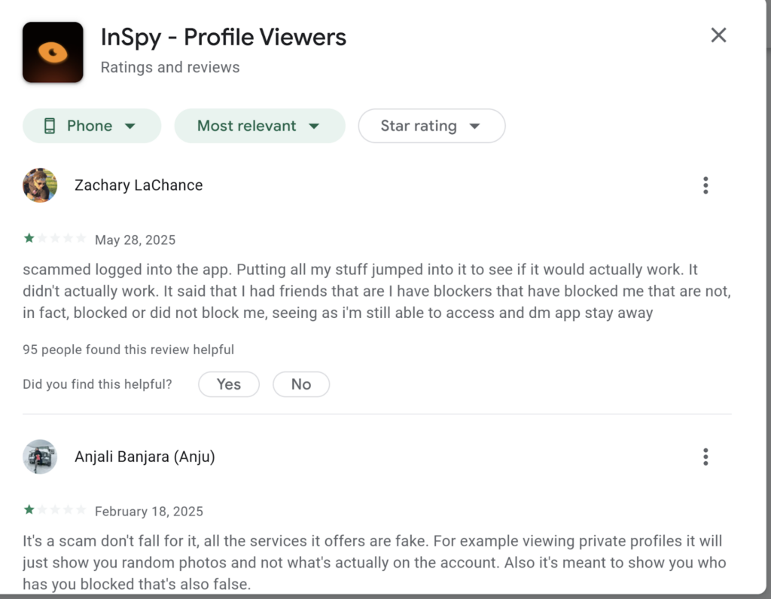
Task: Click '95 people found this review helpful' text
Action: (x=128, y=350)
